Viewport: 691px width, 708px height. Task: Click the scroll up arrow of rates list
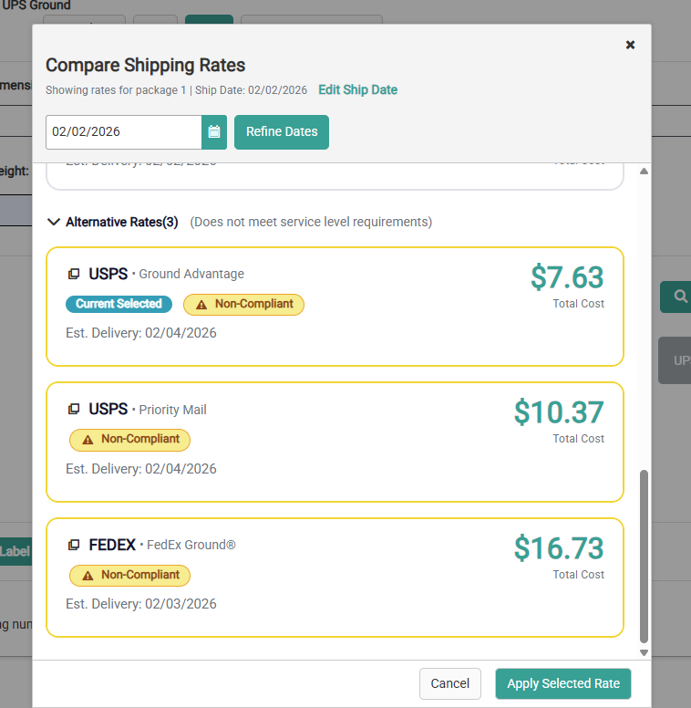tap(645, 172)
